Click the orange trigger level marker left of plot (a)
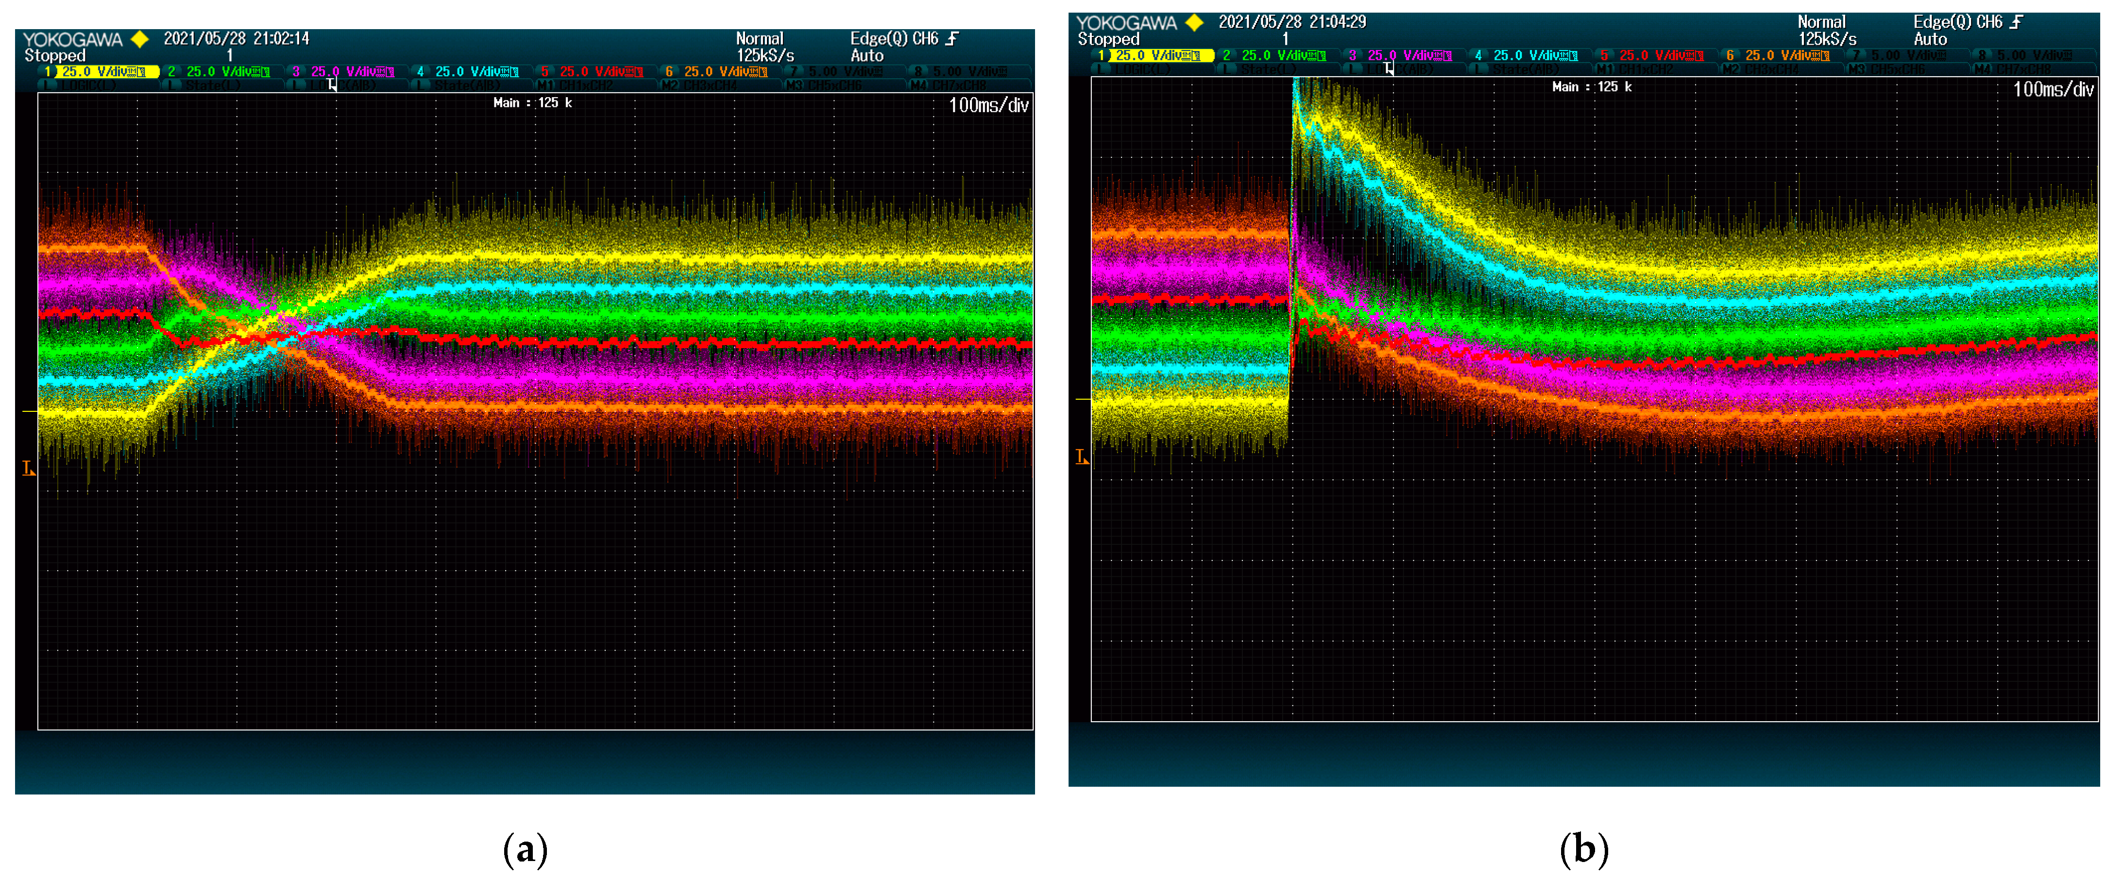2107x879 pixels. (x=29, y=468)
